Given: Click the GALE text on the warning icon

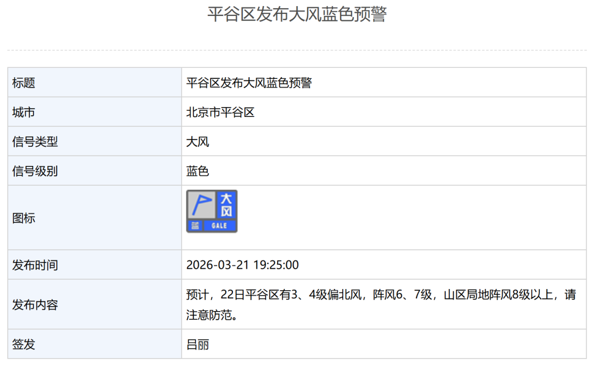Looking at the screenshot, I should click(219, 226).
